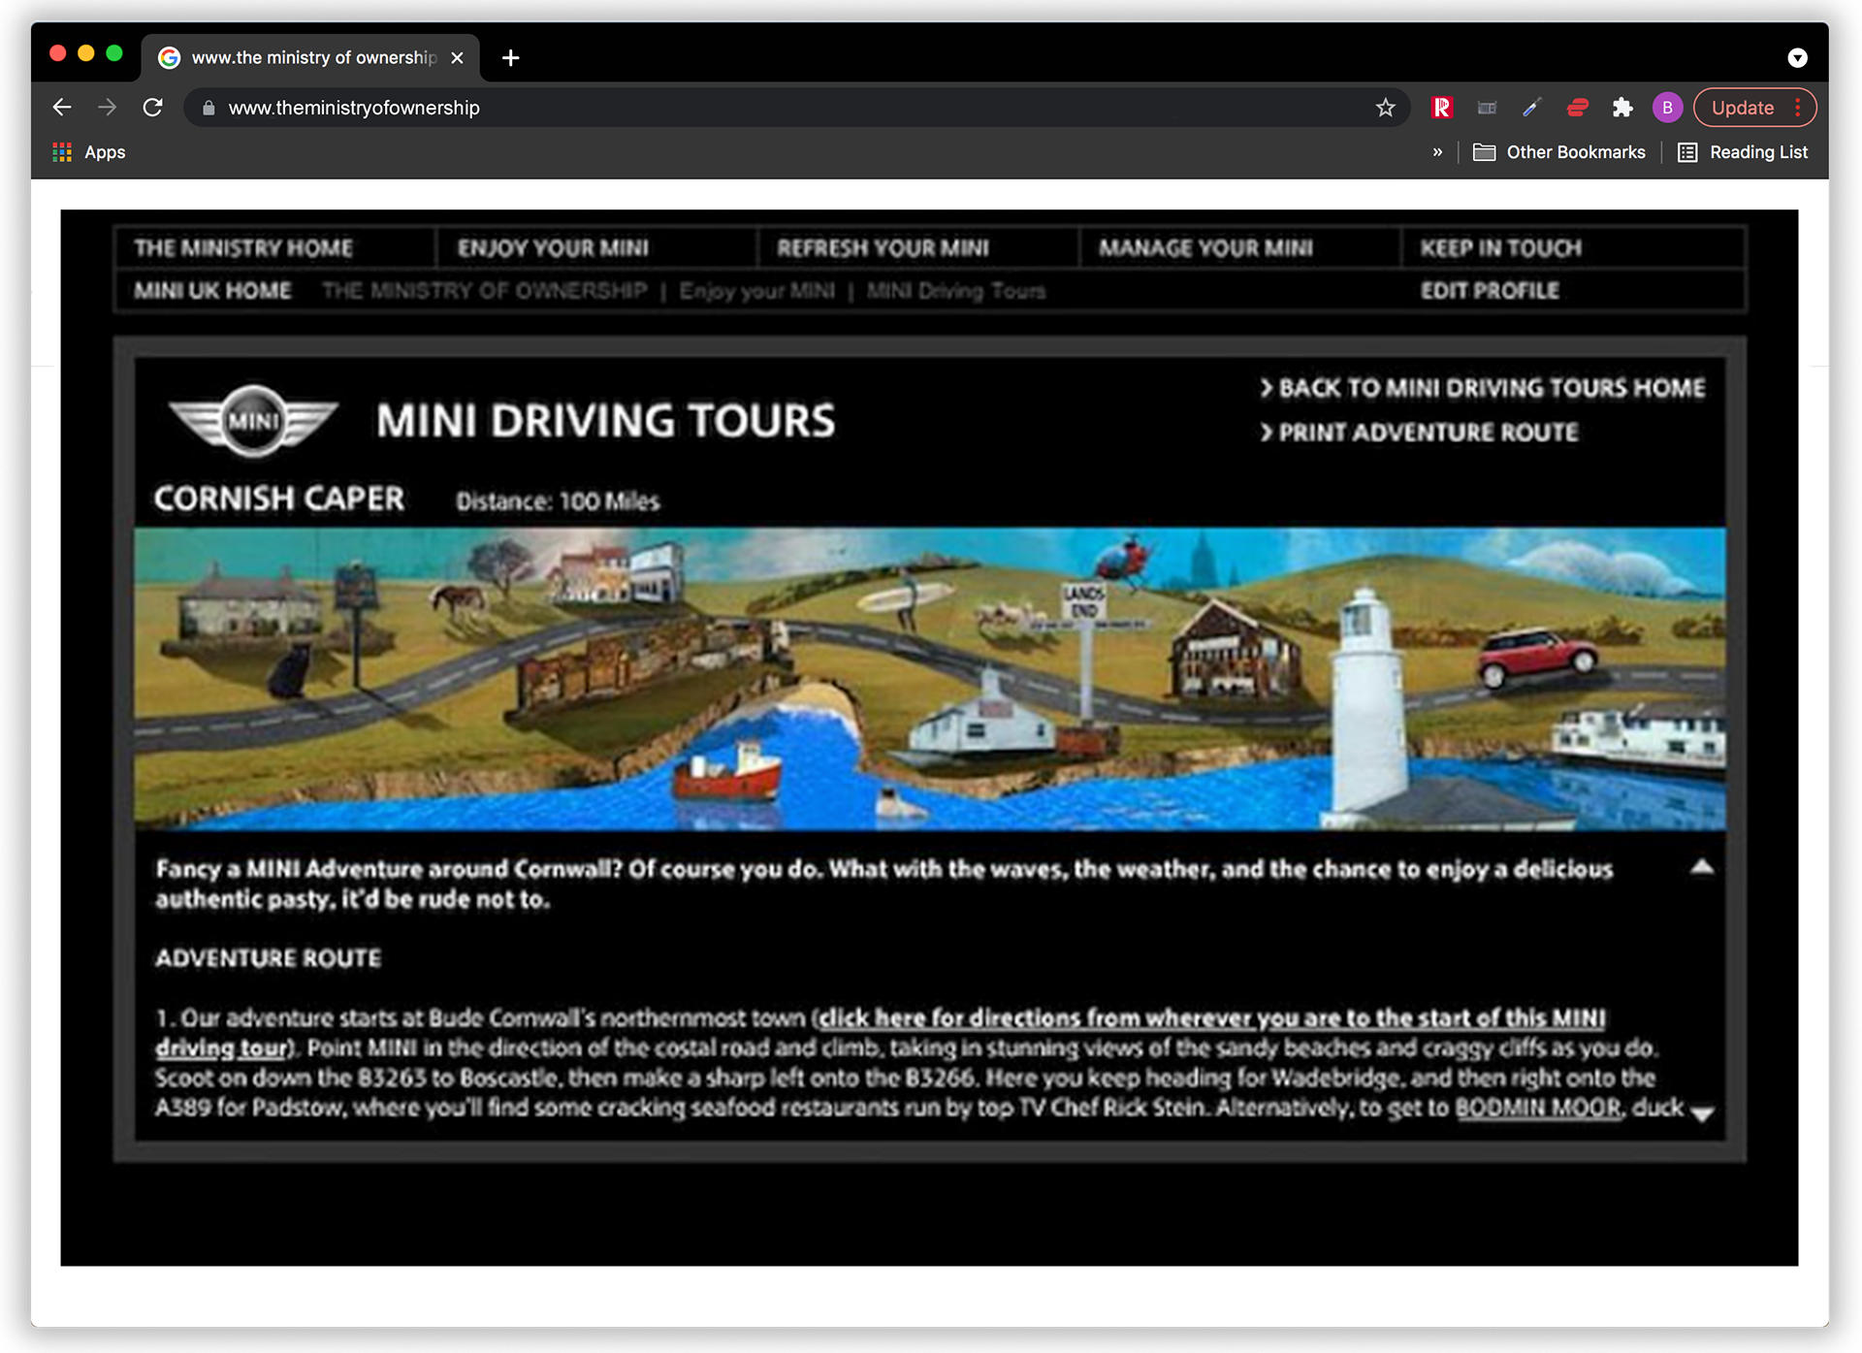Go to MINI UK HOME

tap(212, 291)
